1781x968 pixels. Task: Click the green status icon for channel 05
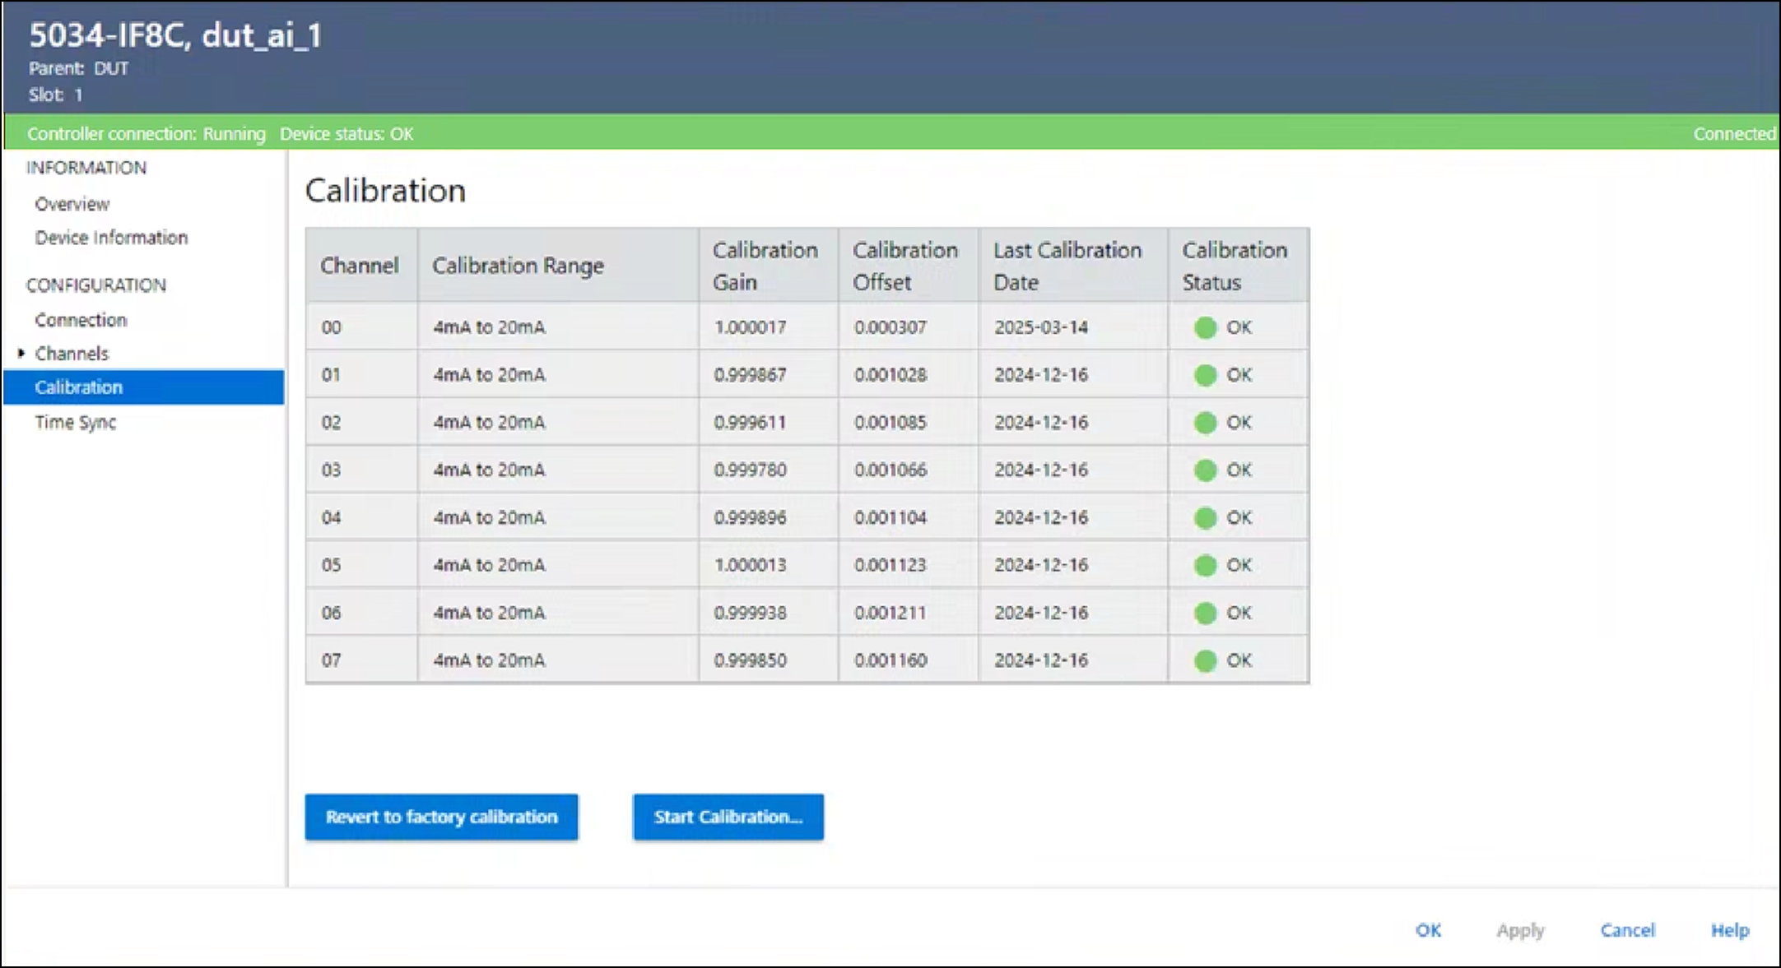(1205, 566)
